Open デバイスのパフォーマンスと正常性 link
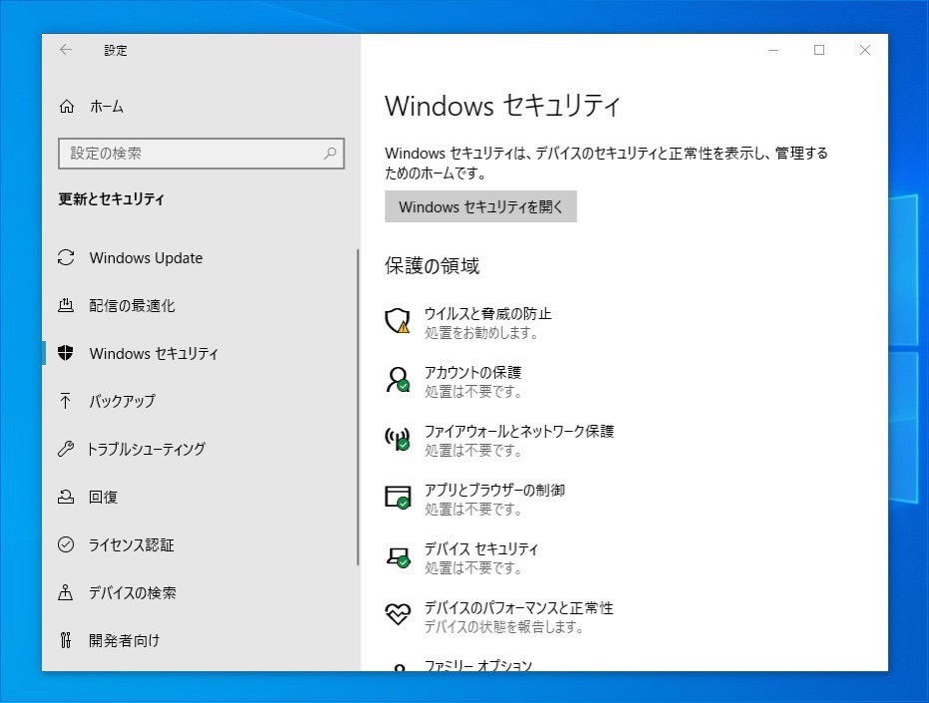 click(519, 607)
